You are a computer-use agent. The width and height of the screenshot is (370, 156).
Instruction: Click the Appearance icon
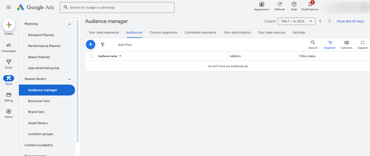click(261, 4)
